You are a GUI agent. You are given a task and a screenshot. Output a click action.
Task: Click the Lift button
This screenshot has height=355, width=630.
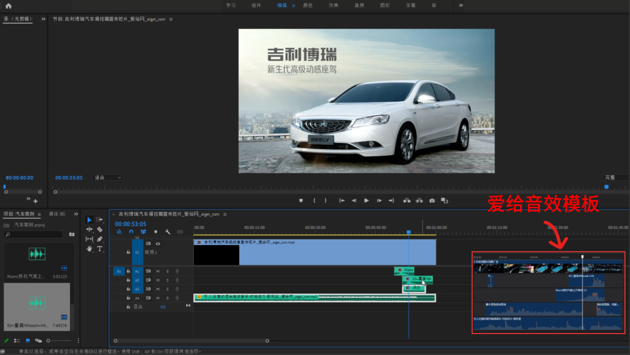point(407,201)
